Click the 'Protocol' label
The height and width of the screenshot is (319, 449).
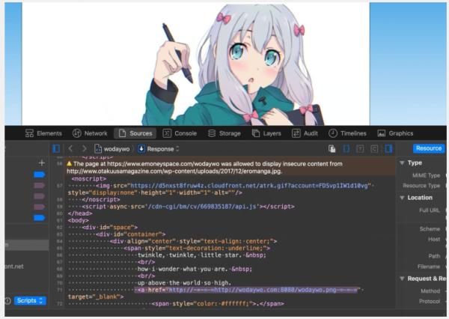click(430, 301)
